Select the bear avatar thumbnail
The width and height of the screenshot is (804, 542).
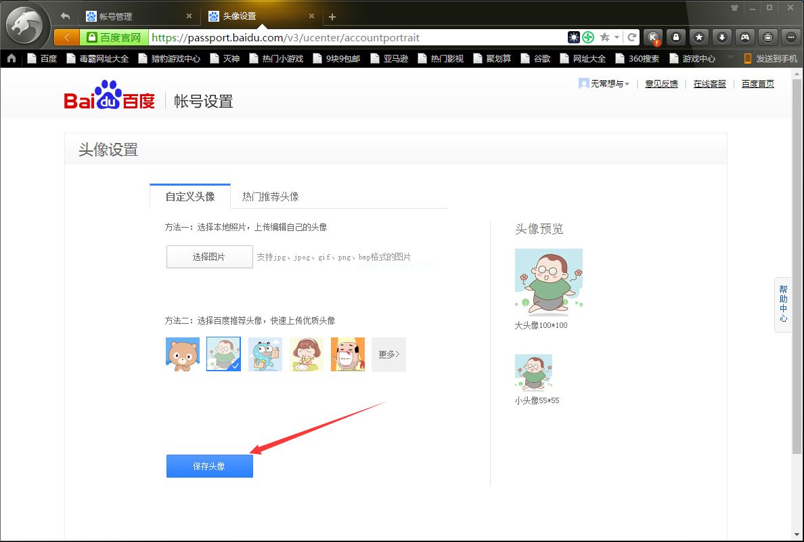(x=182, y=354)
